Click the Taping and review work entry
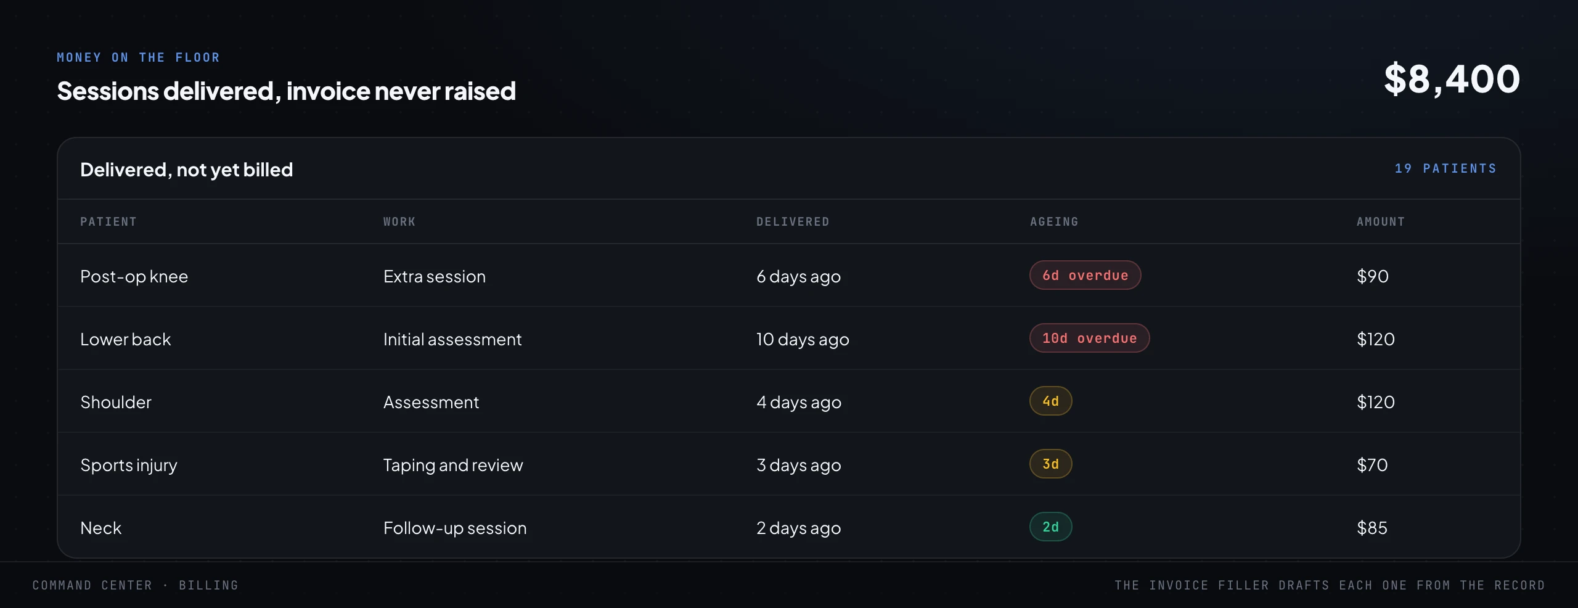 pos(453,466)
